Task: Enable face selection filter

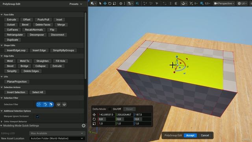Action: point(51,105)
